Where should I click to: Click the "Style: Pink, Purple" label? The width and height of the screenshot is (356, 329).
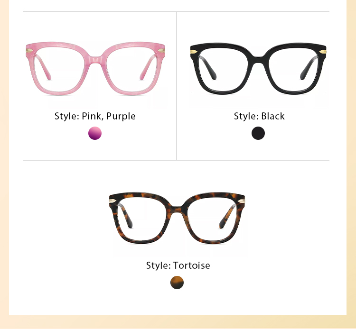[95, 116]
